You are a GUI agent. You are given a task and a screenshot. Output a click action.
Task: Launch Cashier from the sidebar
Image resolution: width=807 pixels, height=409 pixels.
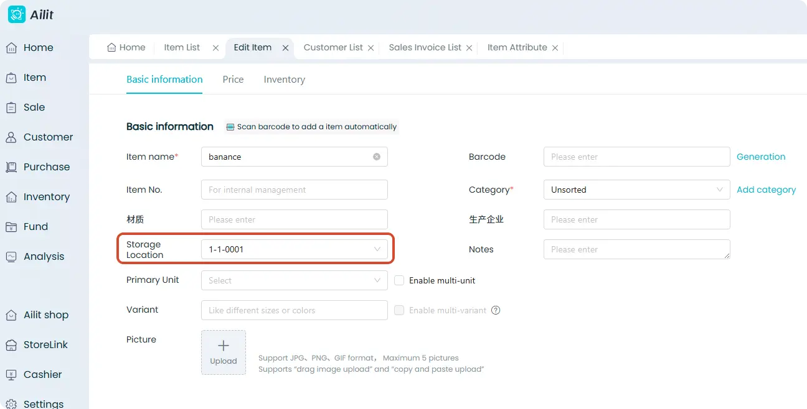pyautogui.click(x=34, y=374)
